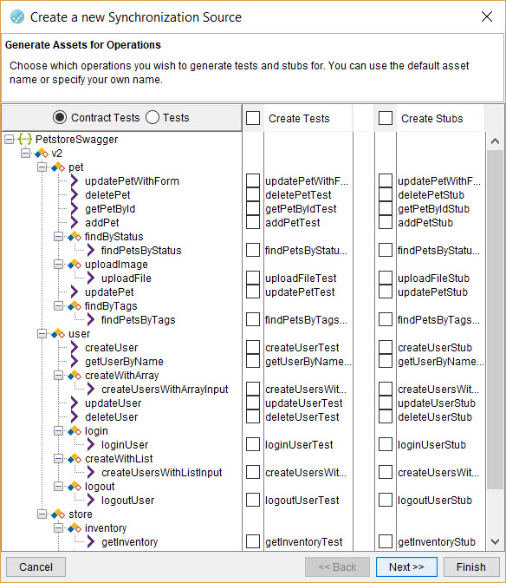The height and width of the screenshot is (583, 506).
Task: Click the store resource diamond icon
Action: coord(58,514)
